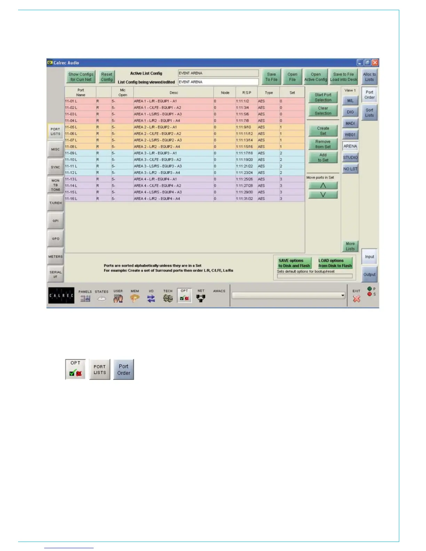Switch to Alloc to Lists view

click(x=369, y=77)
